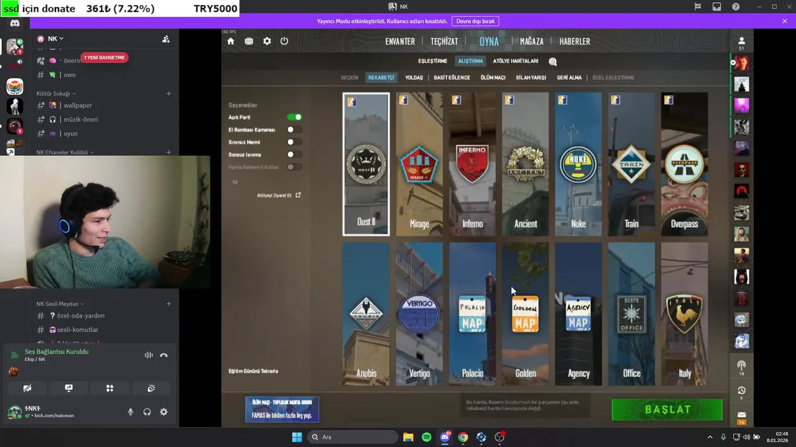Select the YOLDAŞ mode tab
The width and height of the screenshot is (796, 447).
click(414, 78)
